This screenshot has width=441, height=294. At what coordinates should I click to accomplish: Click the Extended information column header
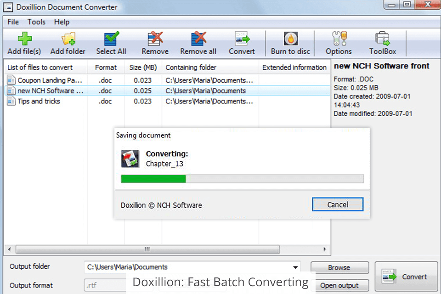click(x=294, y=68)
